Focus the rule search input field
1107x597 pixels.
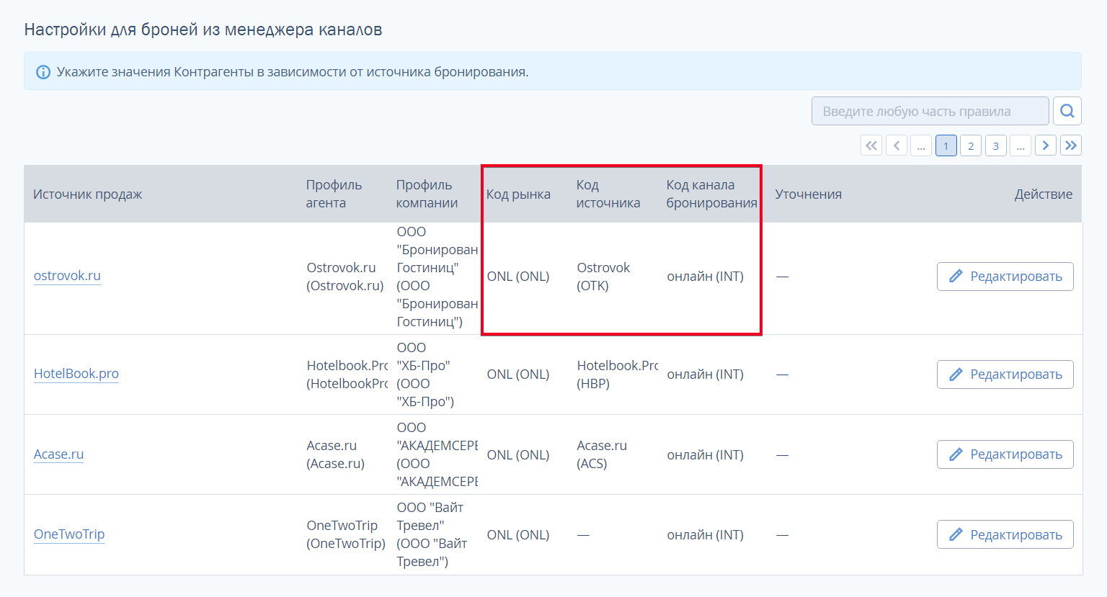pyautogui.click(x=930, y=111)
